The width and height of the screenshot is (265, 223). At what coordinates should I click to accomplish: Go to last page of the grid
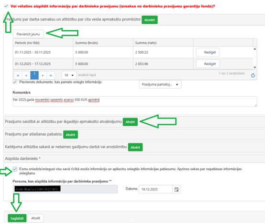click(x=51, y=75)
